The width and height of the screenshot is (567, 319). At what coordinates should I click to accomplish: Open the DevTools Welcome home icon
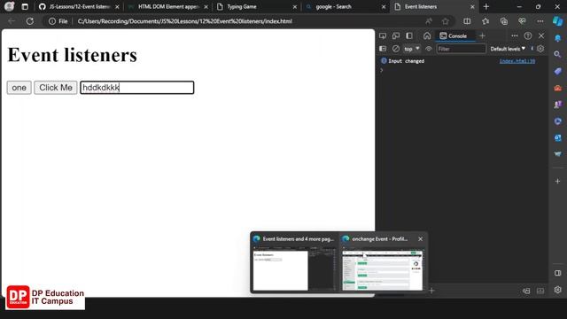427,35
